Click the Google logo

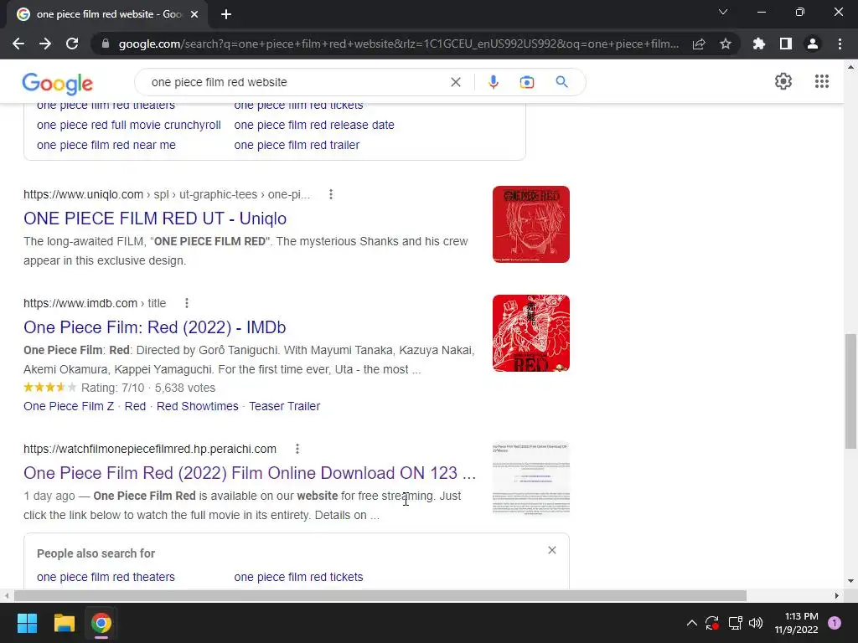coord(58,83)
